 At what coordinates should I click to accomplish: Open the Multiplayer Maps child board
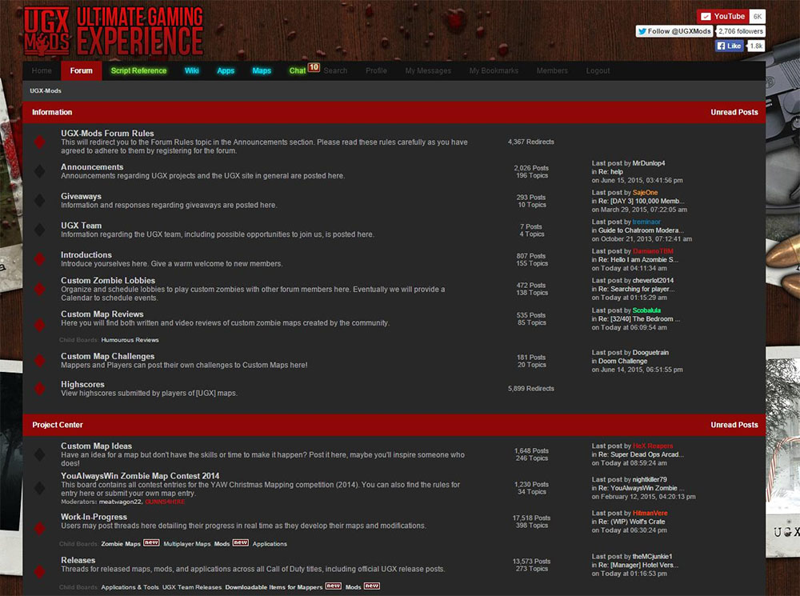(187, 544)
